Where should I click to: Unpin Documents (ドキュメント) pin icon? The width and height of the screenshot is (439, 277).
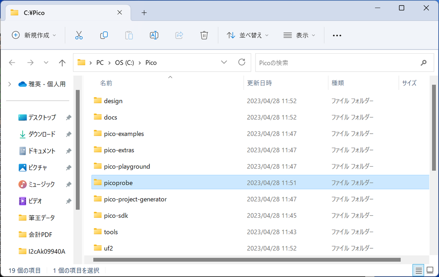coord(68,151)
